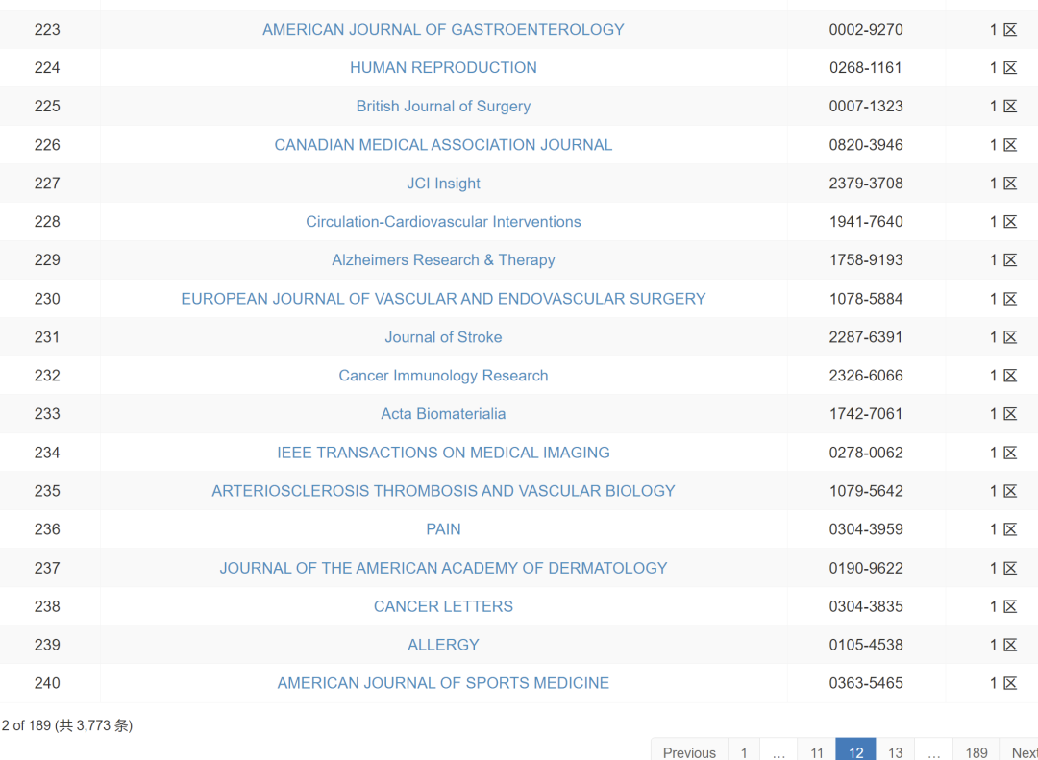
Task: Select ISSN 0105-4538 cell
Action: (x=866, y=644)
